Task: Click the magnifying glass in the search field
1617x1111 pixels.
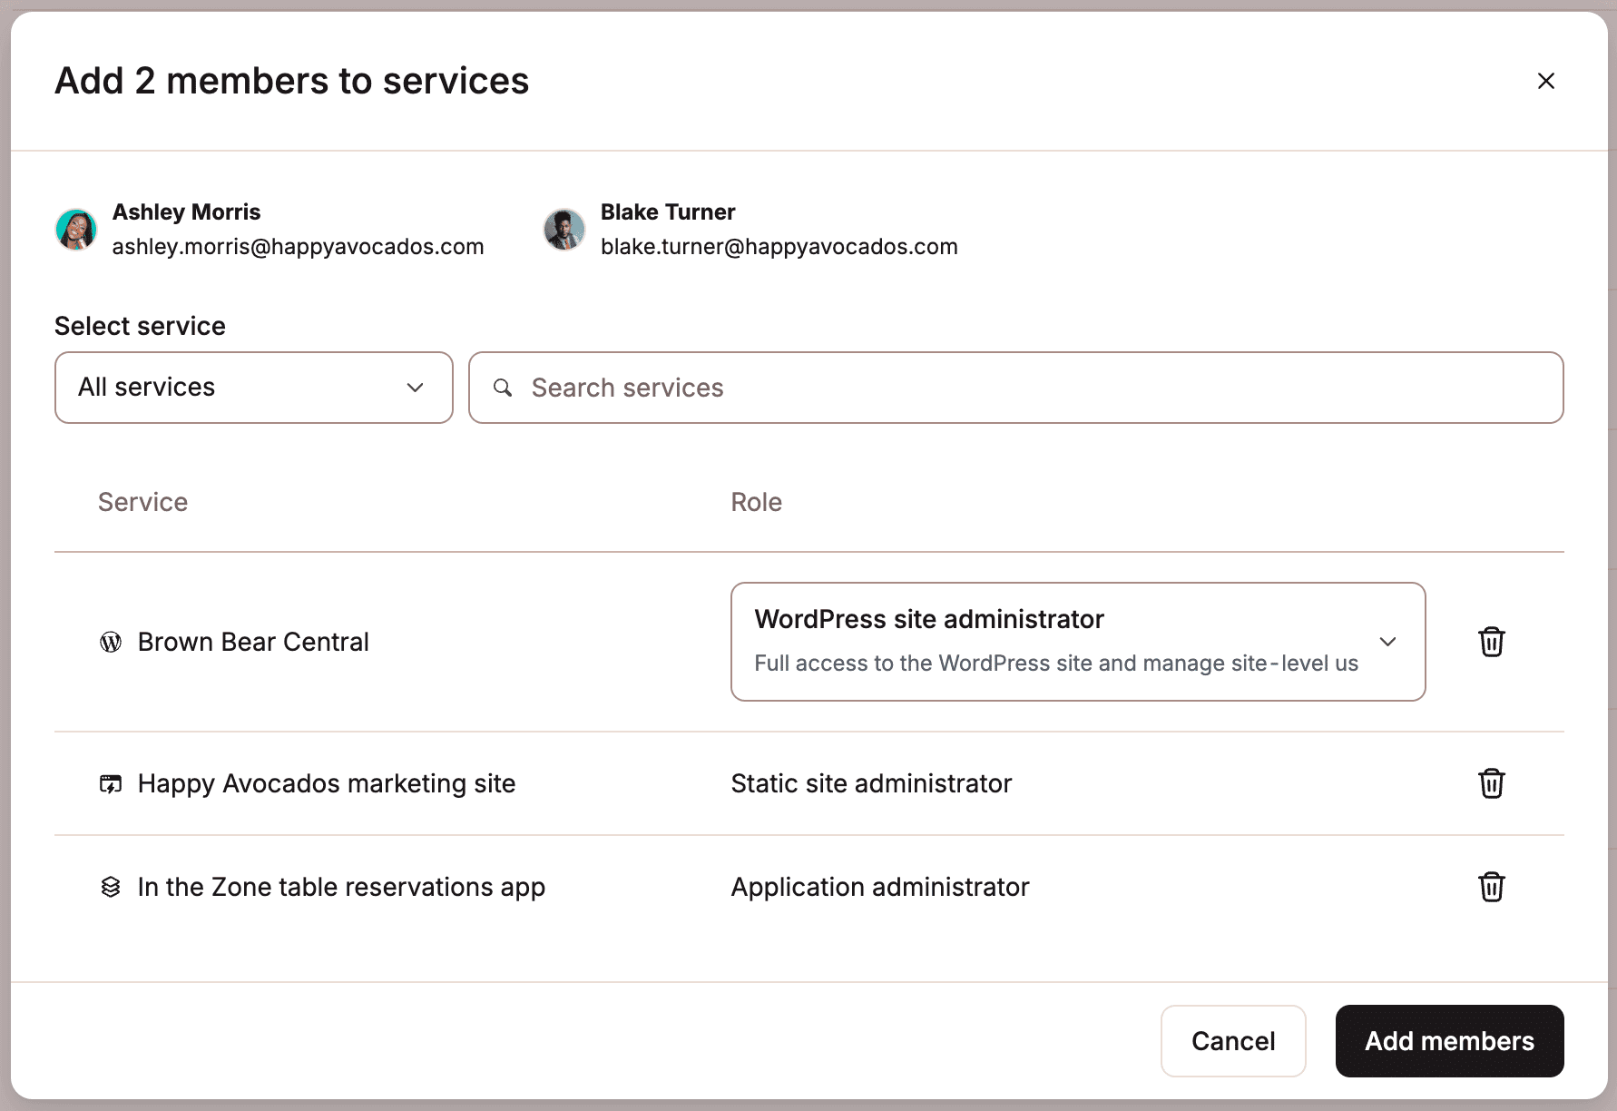Action: [x=504, y=388]
